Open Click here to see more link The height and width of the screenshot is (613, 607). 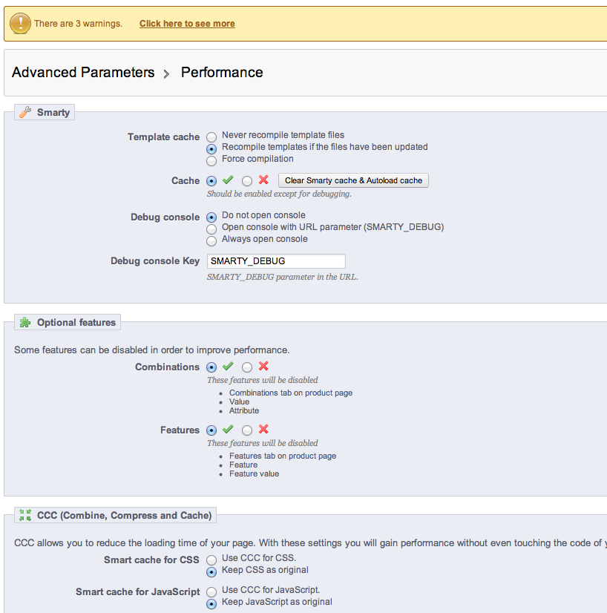[x=187, y=24]
